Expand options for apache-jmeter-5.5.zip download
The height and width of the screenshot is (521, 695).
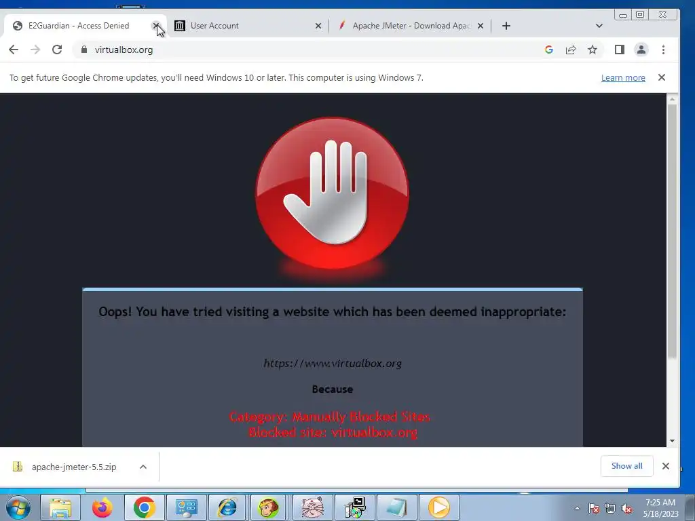click(x=143, y=467)
